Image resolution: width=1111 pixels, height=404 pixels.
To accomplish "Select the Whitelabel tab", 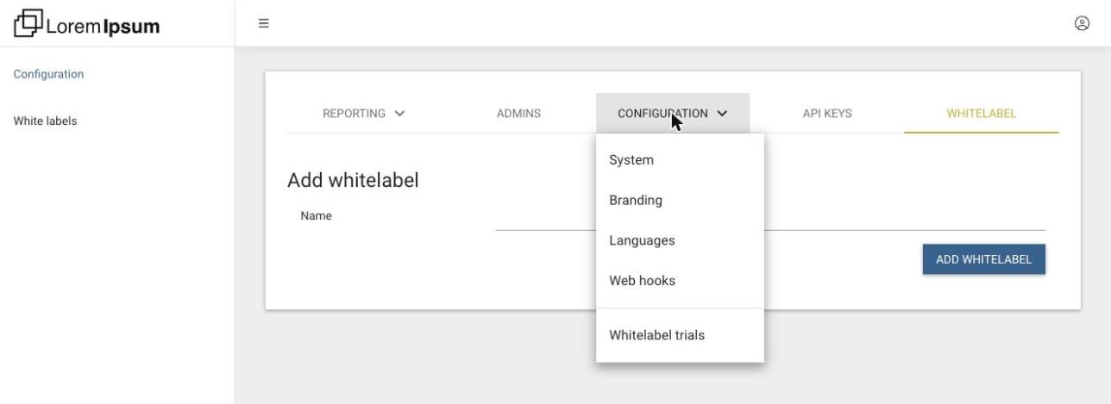I will (982, 113).
